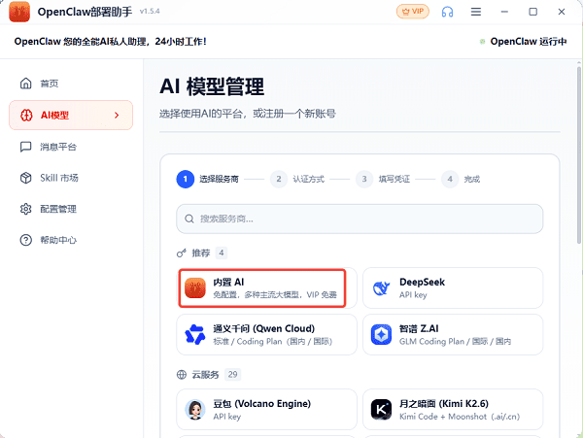Minimize the OpenClaw window
The height and width of the screenshot is (438, 583).
click(x=504, y=12)
